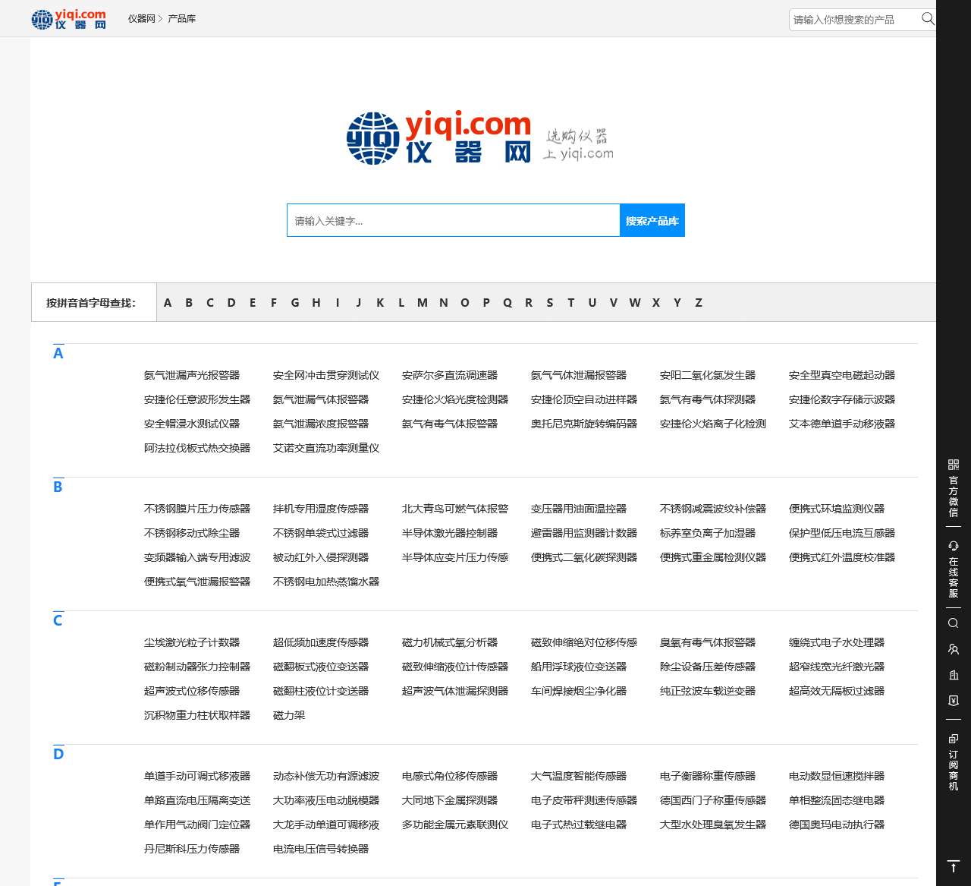
Task: Click the blue A section heading
Action: click(x=58, y=353)
